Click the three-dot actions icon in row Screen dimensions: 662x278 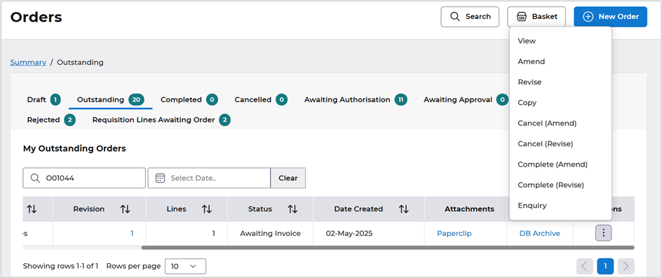tap(603, 233)
